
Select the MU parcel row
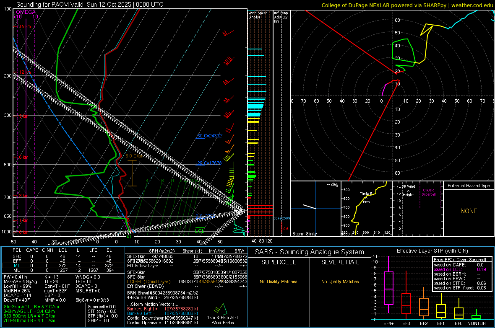pos(63,270)
